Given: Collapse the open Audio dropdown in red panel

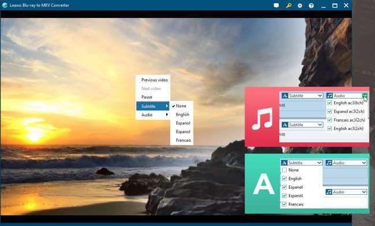Looking at the screenshot, I should click(x=365, y=96).
